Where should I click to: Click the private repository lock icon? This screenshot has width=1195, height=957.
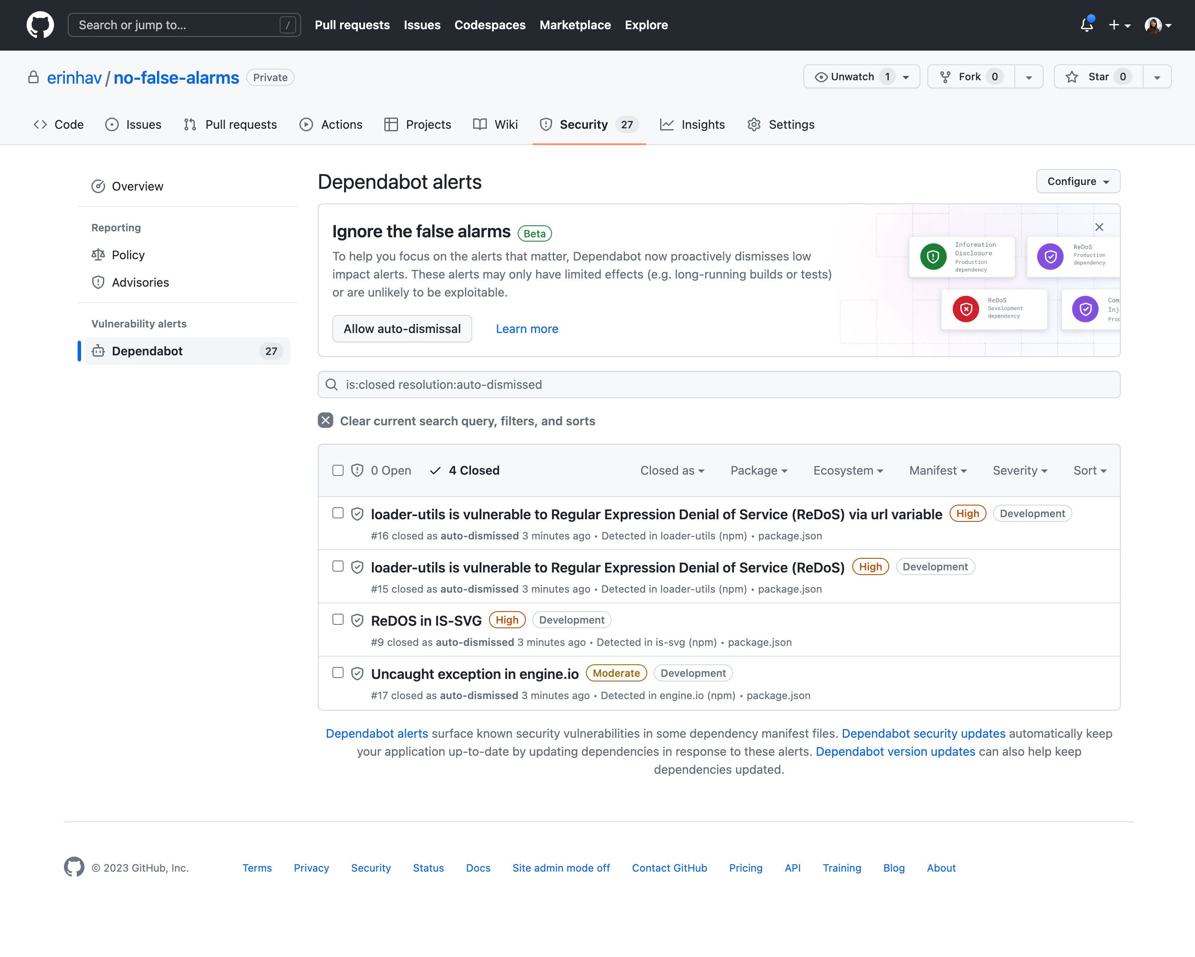click(33, 77)
